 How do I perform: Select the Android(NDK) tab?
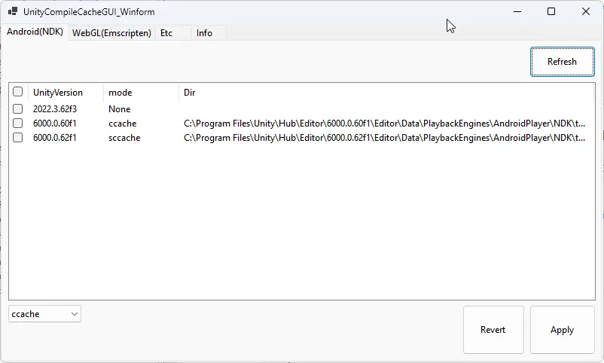[34, 32]
